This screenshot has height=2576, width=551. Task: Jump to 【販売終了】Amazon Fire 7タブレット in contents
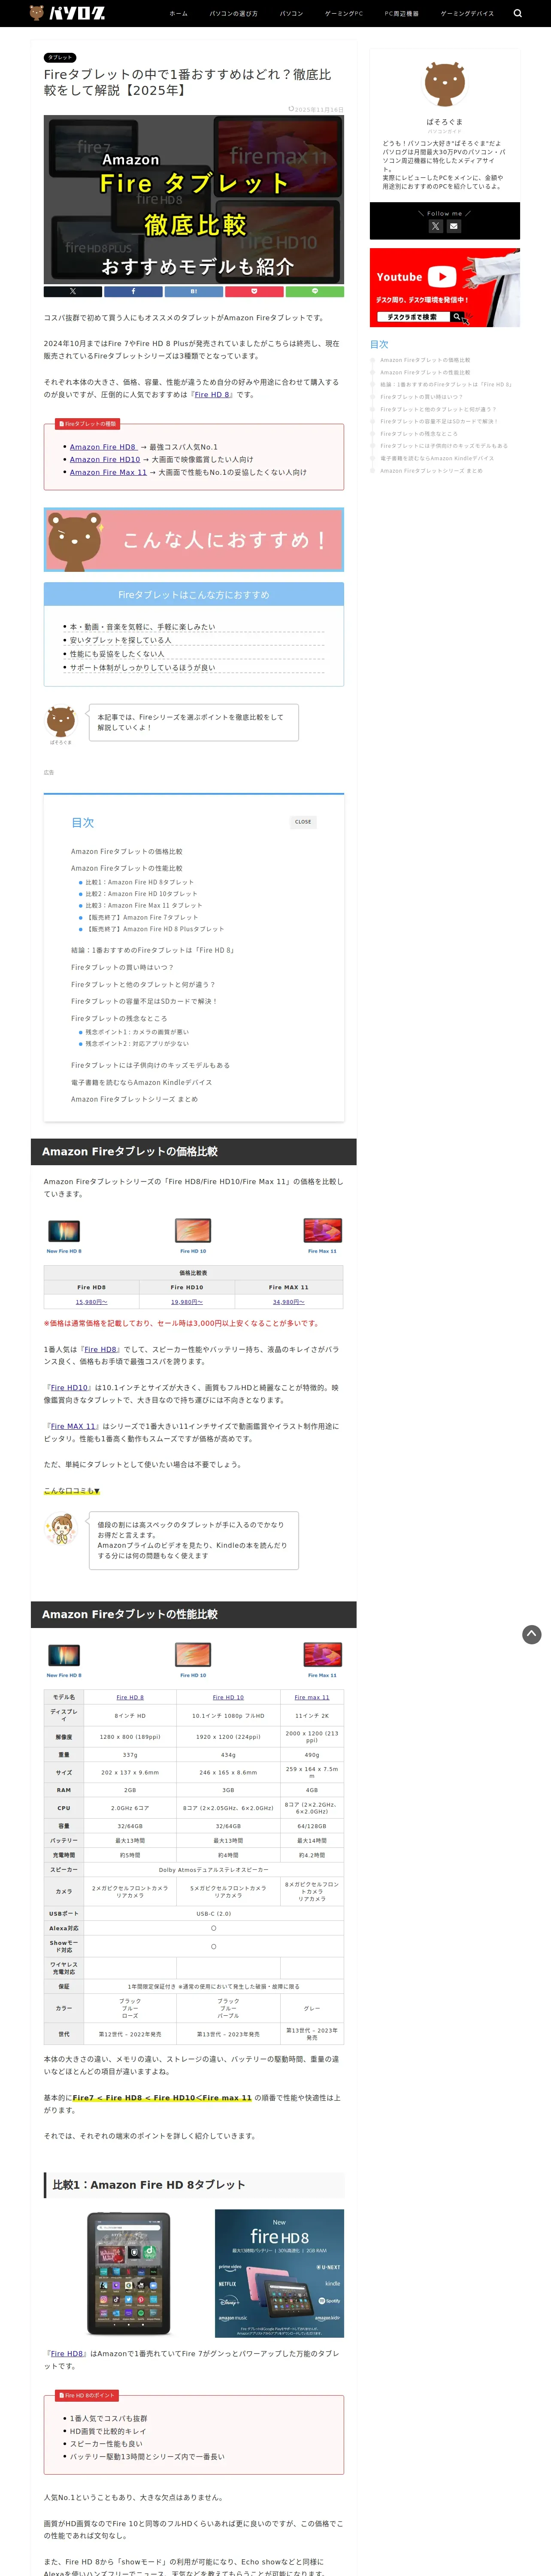141,917
